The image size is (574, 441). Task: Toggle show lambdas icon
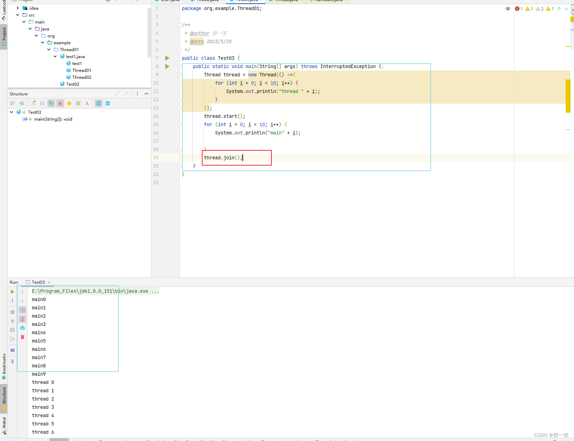pos(87,103)
